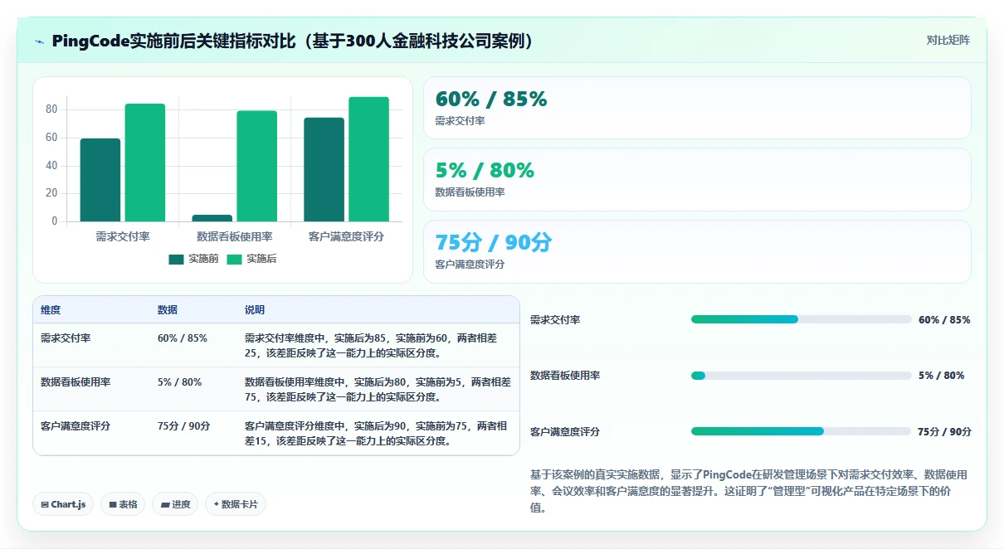Click the 实施前 bar for 需求交付率
The image size is (1004, 549).
(x=100, y=180)
